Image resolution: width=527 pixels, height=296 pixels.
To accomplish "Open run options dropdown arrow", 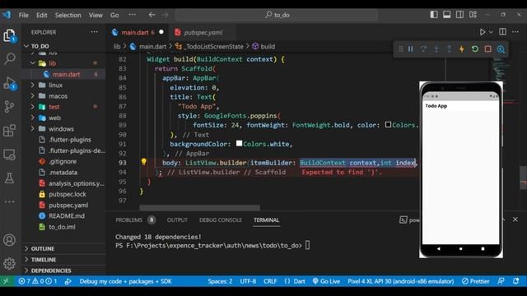I will (491, 32).
